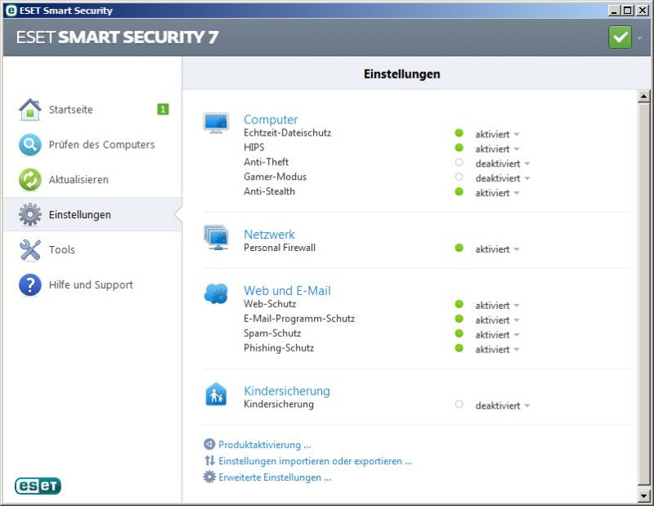Screen dimensions: 654x506
Task: Click the Web-Schutz label
Action: pos(270,304)
